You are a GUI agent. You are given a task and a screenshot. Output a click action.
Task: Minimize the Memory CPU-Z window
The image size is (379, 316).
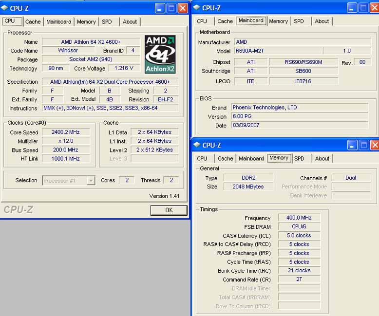pos(352,145)
